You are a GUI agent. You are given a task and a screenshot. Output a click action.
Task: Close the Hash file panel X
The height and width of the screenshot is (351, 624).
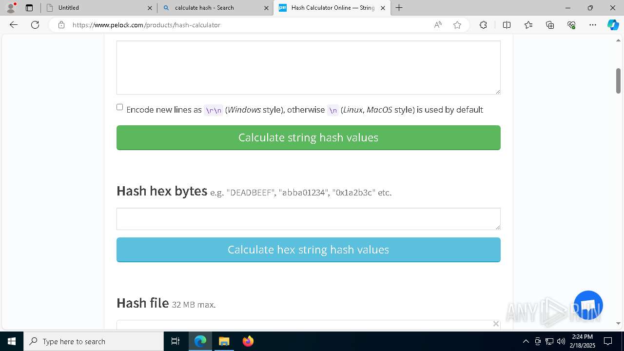(496, 324)
